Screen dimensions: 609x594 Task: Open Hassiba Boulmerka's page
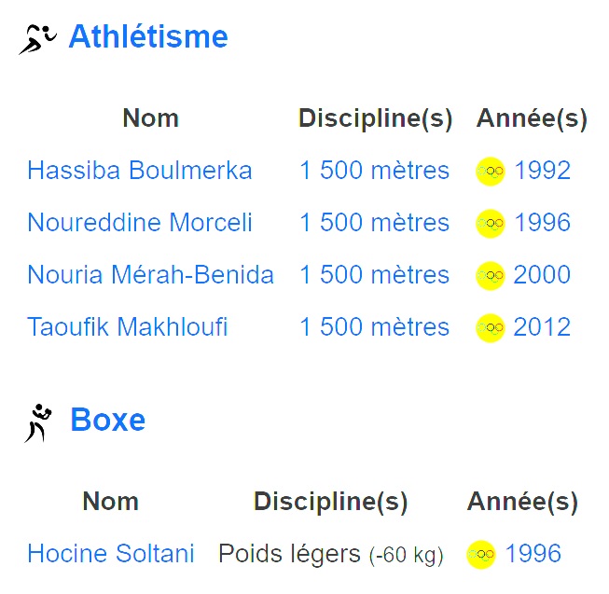(x=140, y=170)
